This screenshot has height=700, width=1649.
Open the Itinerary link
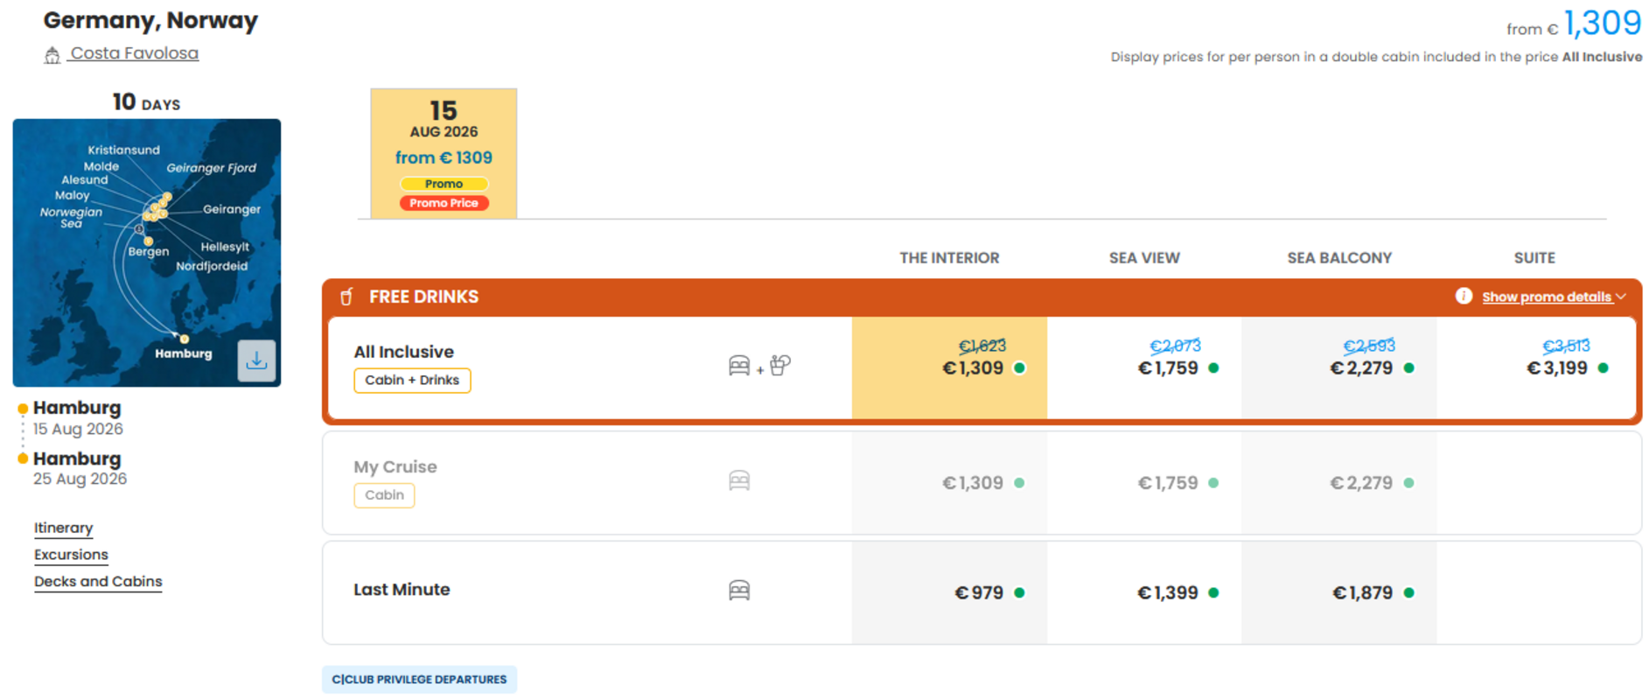click(63, 528)
